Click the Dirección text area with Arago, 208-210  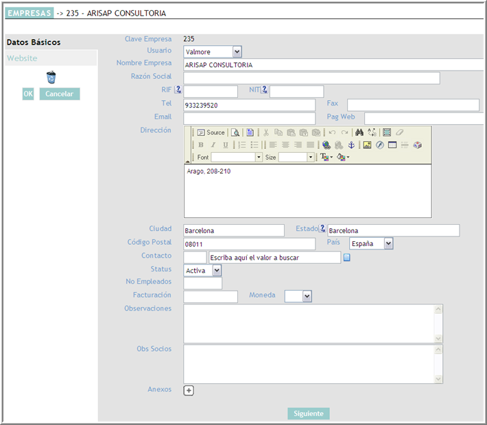coord(307,191)
